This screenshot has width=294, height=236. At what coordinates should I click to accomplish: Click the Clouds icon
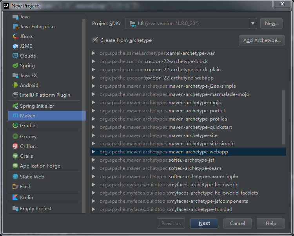15,56
